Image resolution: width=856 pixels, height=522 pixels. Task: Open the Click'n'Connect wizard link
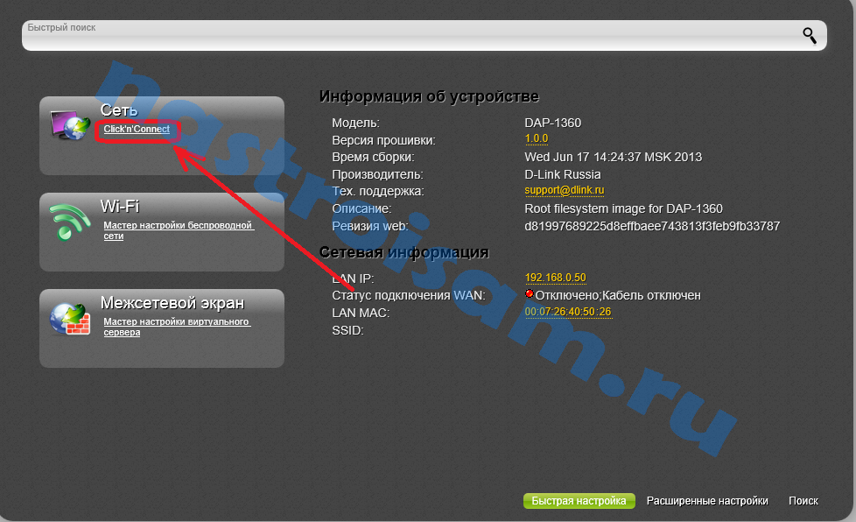[137, 130]
